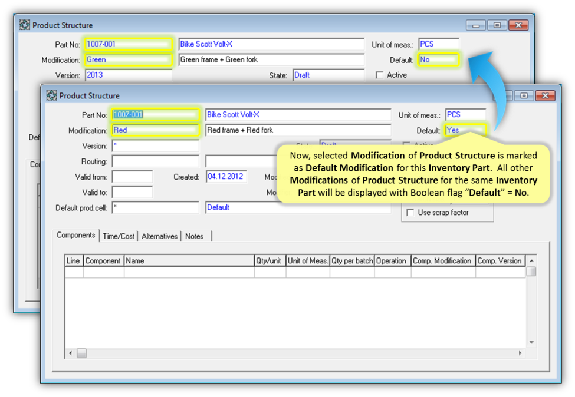Click the Default prod.cell code field
Screen dimensions: 575x397
pyautogui.click(x=156, y=207)
